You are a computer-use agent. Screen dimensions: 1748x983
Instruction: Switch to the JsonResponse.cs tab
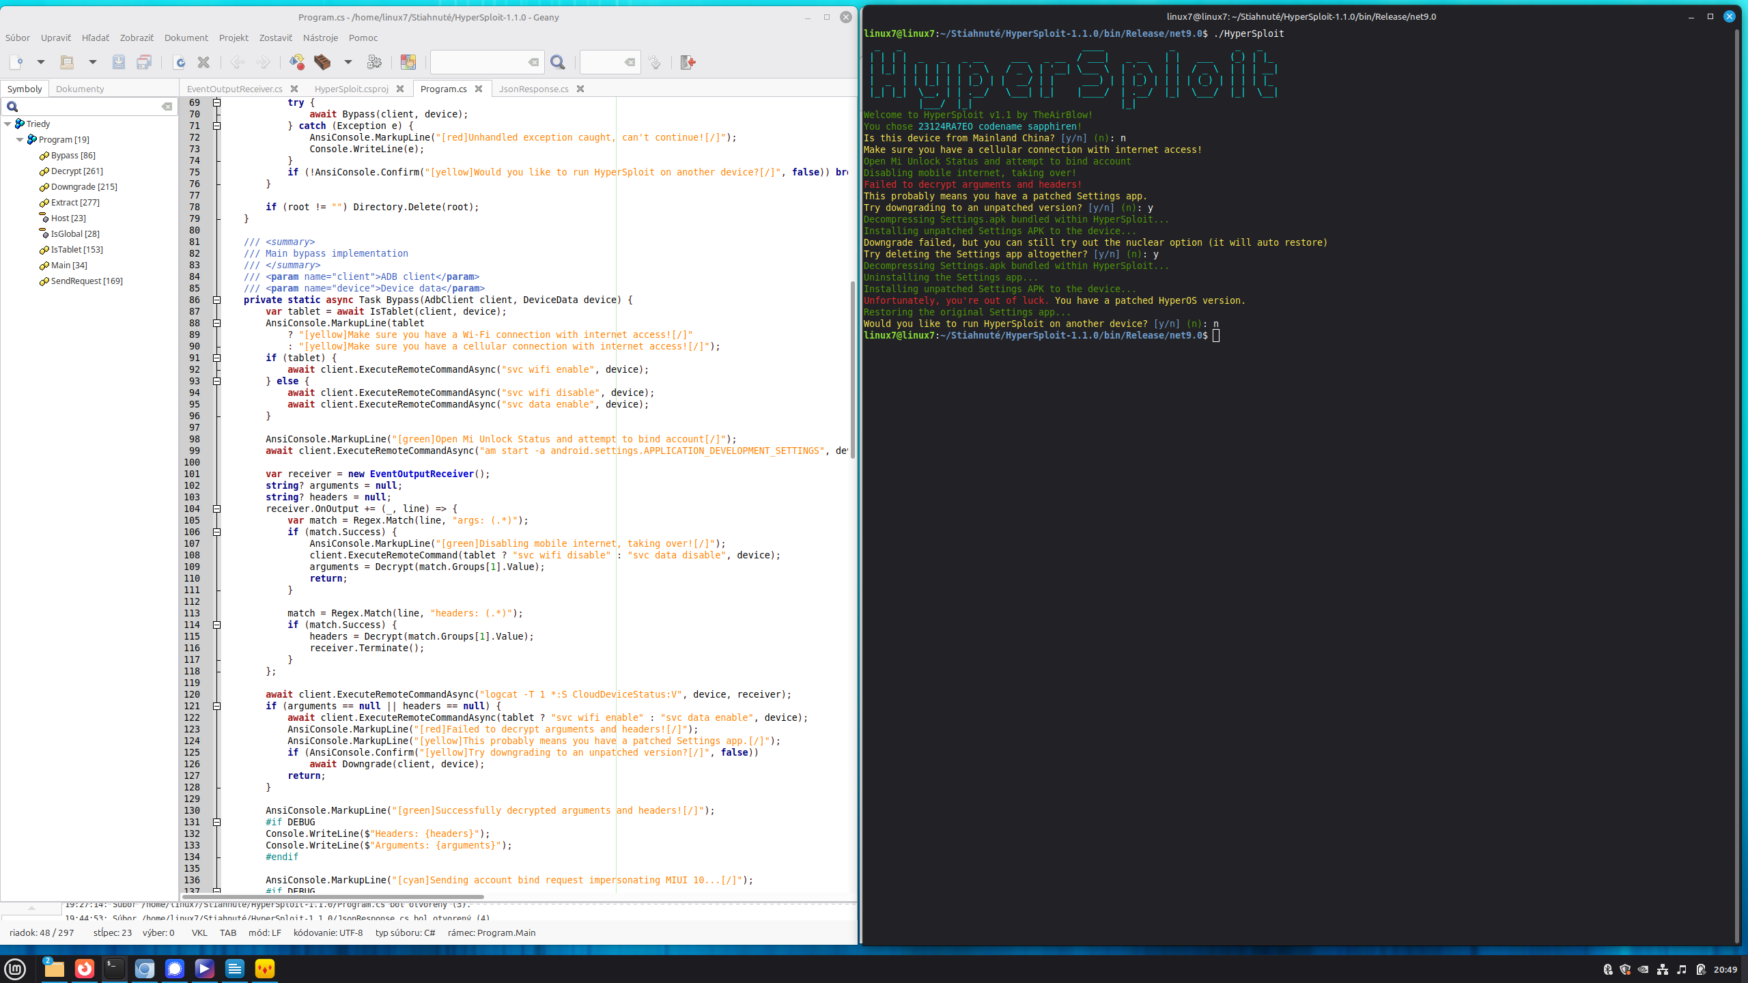pyautogui.click(x=533, y=89)
